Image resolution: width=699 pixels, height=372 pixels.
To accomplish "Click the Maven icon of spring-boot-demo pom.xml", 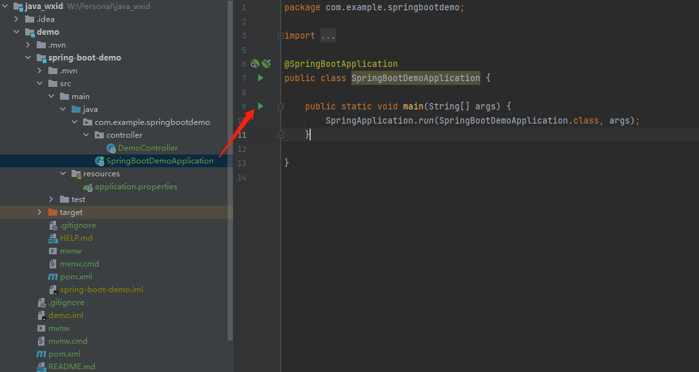I will [x=53, y=277].
